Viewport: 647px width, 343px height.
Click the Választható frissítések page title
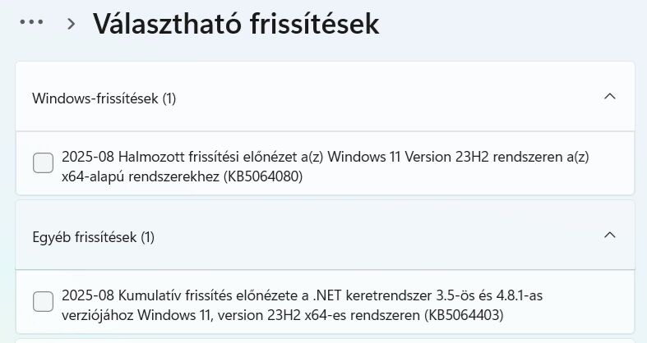[x=236, y=24]
